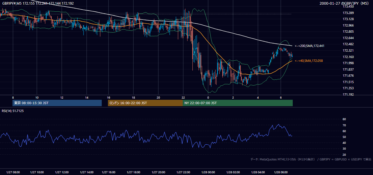Viewport: 373px width, 175px height.
Task: Click the 172.966 price axis label
Action: click(x=348, y=25)
